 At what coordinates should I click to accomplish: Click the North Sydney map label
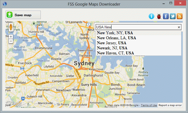click(x=84, y=36)
